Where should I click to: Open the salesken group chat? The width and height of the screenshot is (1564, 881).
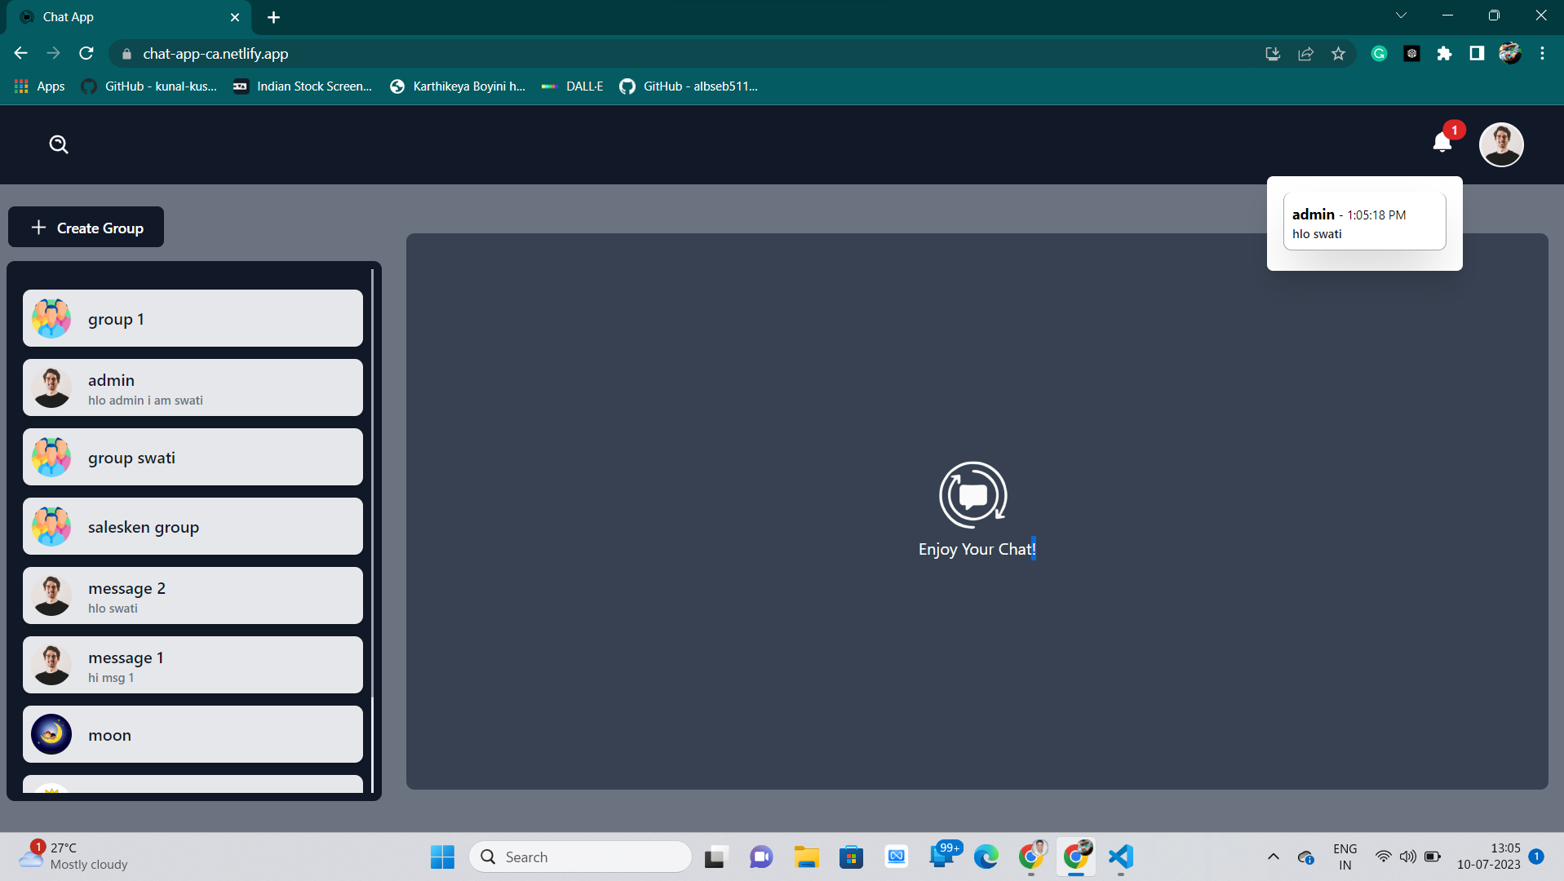tap(193, 526)
